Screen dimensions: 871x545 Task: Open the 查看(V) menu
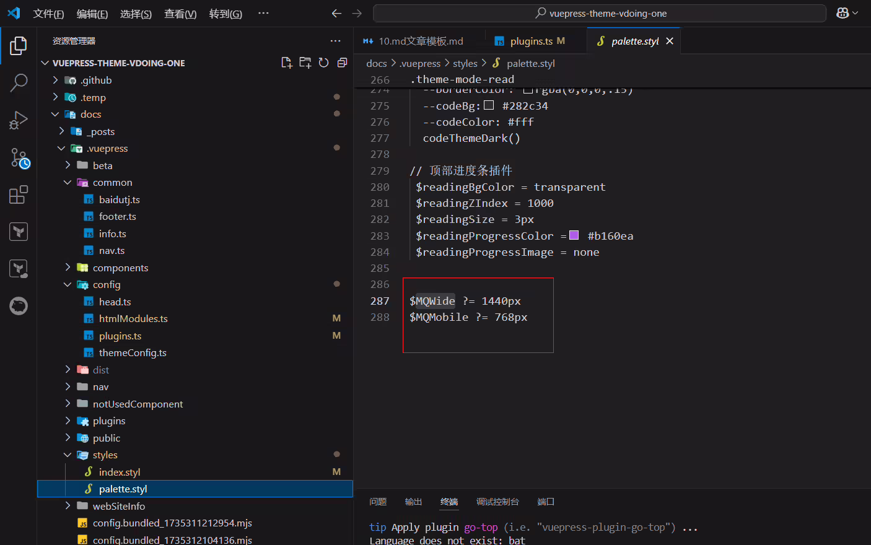pos(180,14)
